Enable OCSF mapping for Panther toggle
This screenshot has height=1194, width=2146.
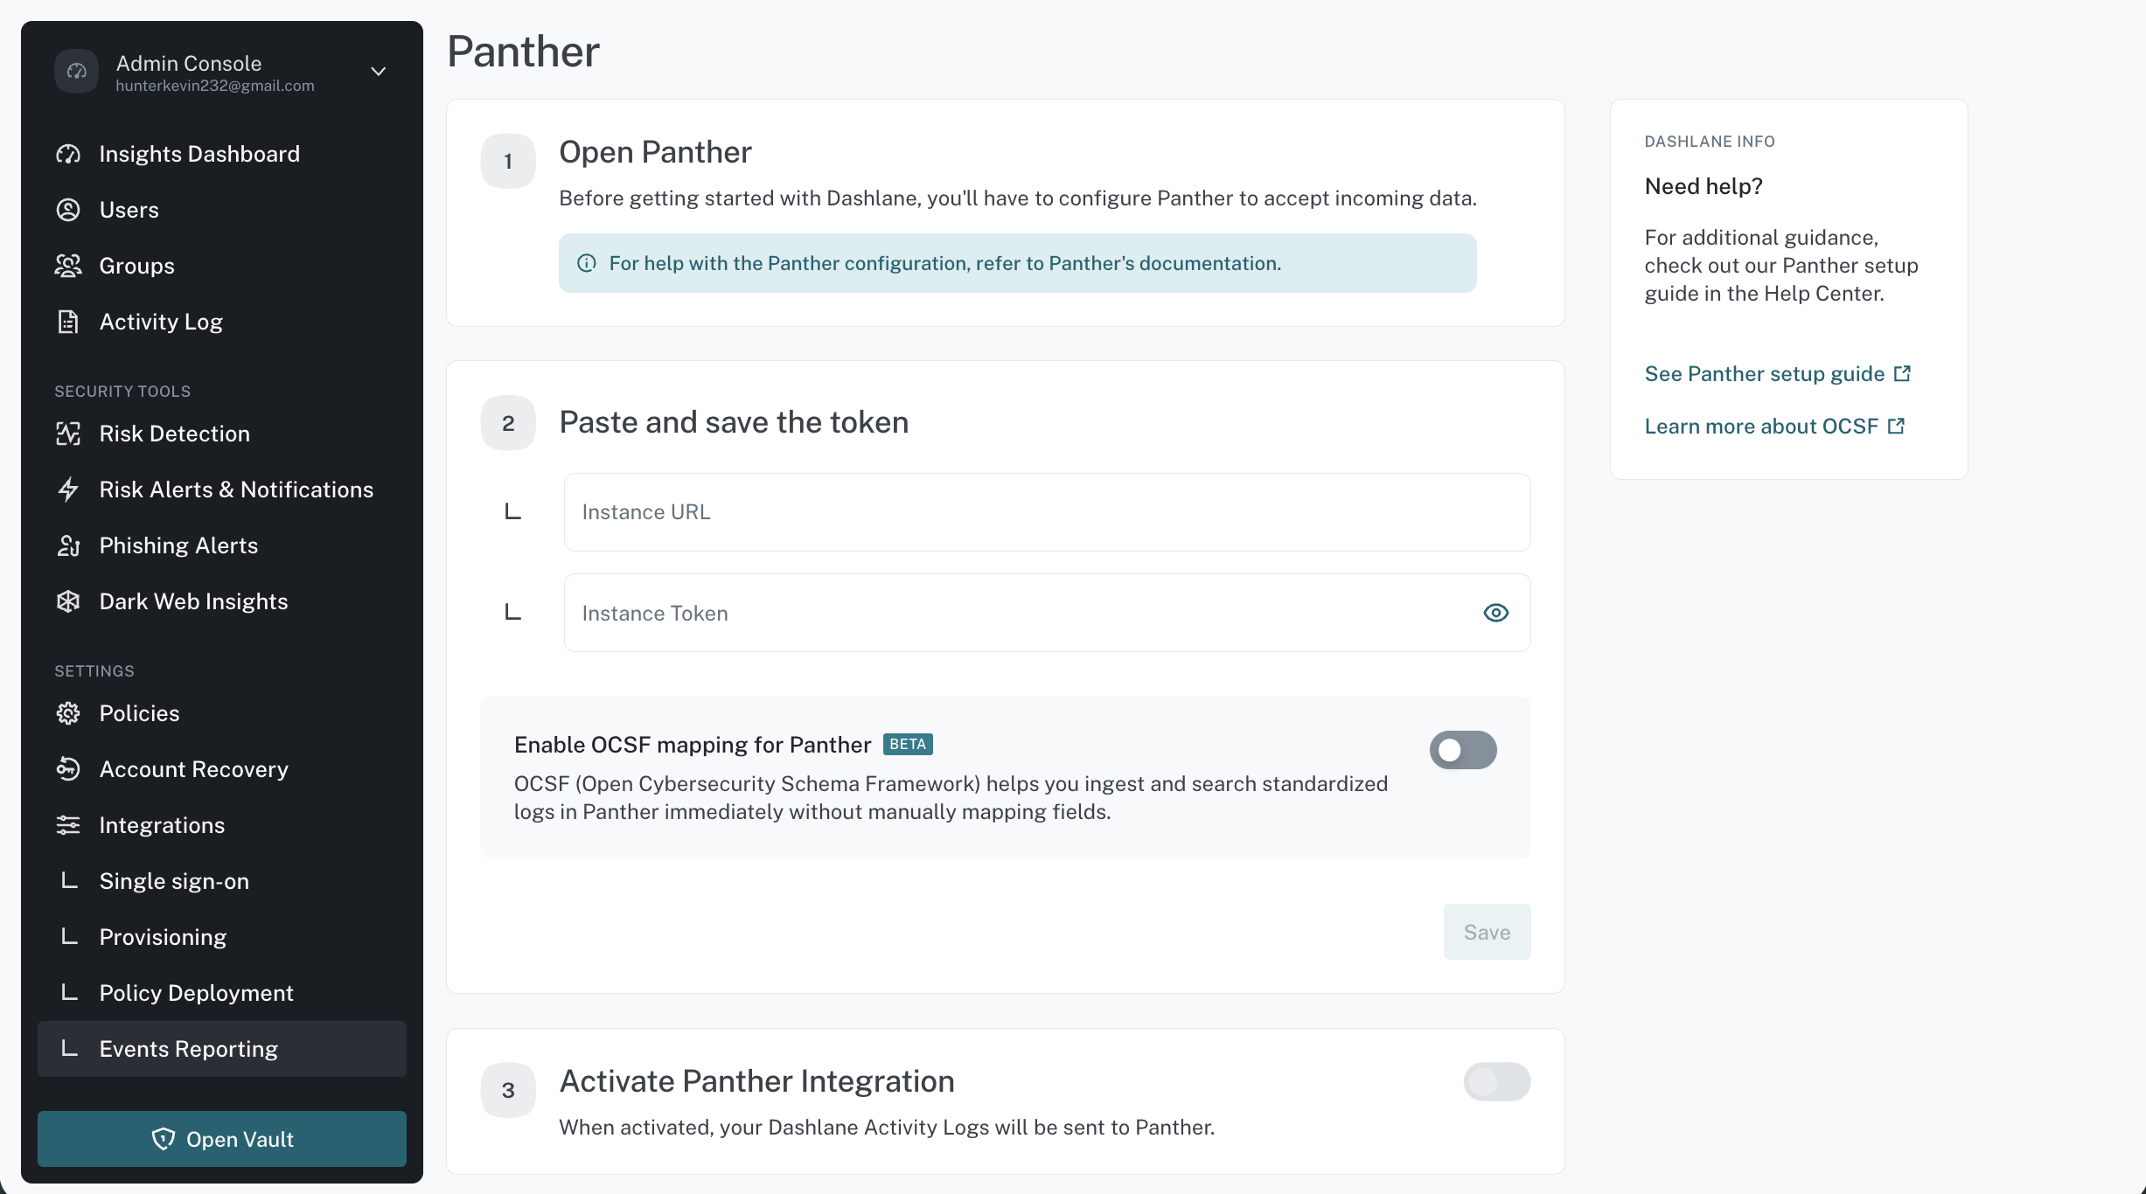click(1463, 750)
